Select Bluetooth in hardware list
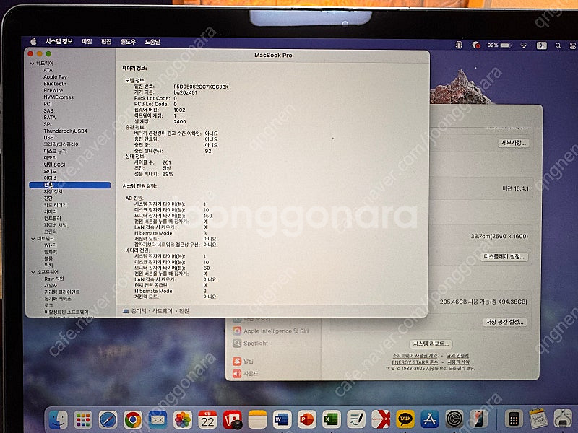This screenshot has width=578, height=433. click(55, 84)
